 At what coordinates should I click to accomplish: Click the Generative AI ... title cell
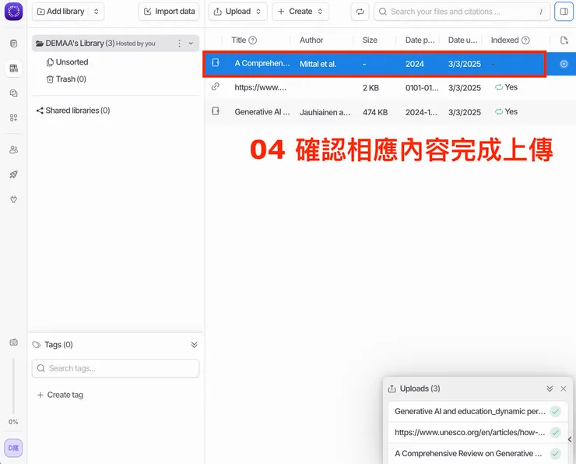[262, 112]
